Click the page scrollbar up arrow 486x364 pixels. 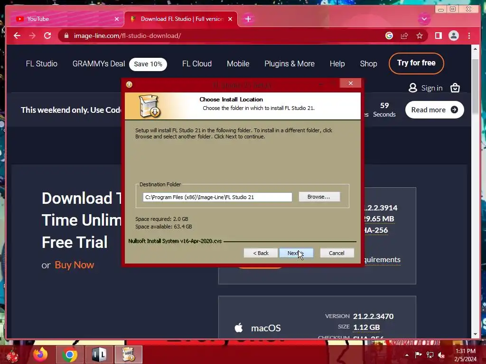tap(476, 49)
